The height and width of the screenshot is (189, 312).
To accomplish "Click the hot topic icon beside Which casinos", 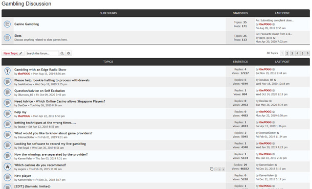I will pyautogui.click(x=7, y=167).
